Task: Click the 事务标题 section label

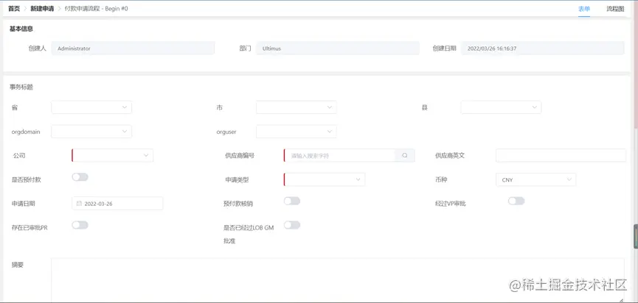Action: (21, 88)
